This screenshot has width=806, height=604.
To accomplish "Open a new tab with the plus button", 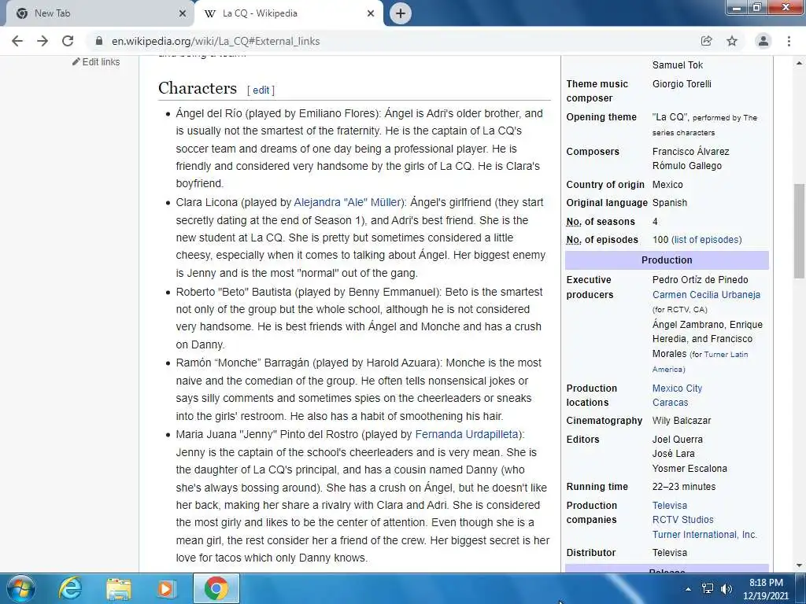I will (401, 13).
